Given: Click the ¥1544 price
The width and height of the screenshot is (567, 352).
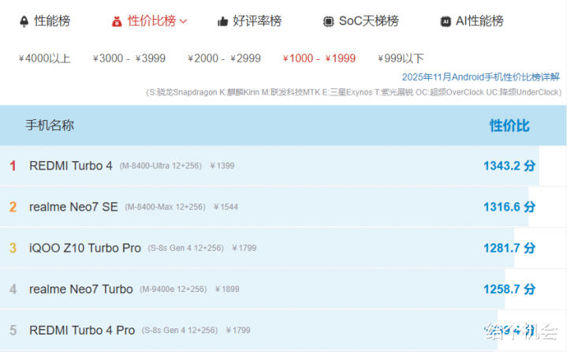Looking at the screenshot, I should 226,207.
